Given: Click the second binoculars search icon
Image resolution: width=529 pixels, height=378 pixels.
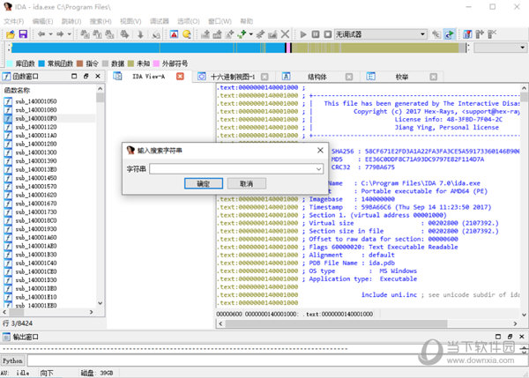Looking at the screenshot, I should point(97,34).
